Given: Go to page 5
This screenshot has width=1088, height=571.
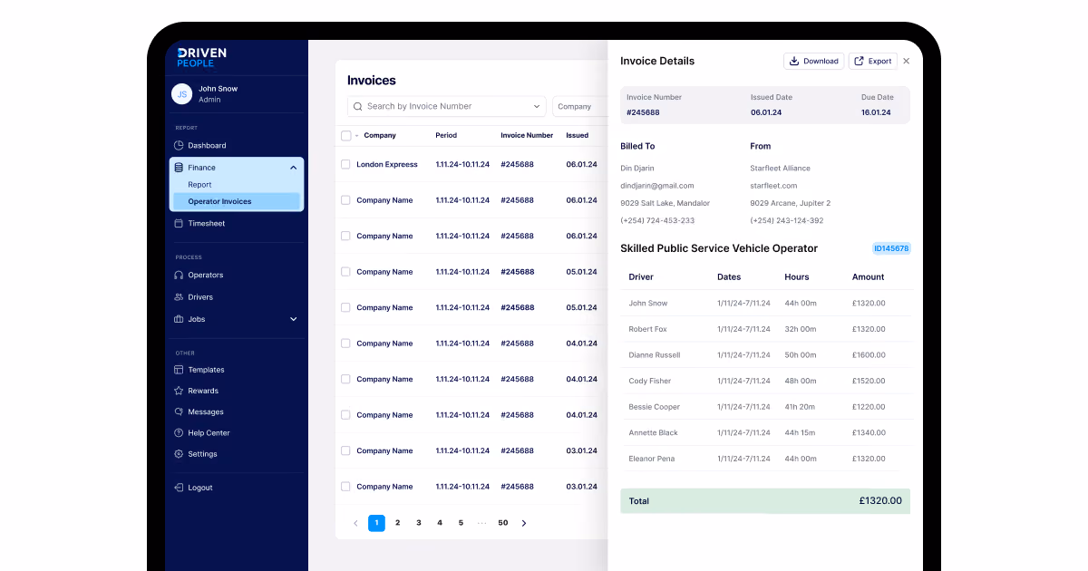Looking at the screenshot, I should coord(461,523).
